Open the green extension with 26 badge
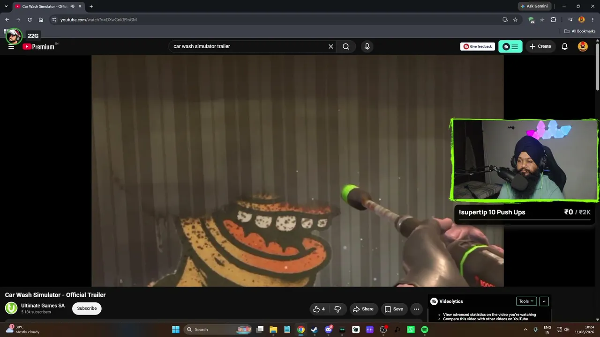 click(x=531, y=20)
